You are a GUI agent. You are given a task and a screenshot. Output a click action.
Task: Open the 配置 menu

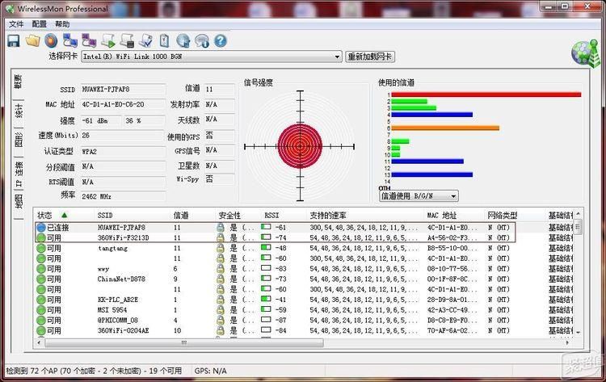(39, 24)
